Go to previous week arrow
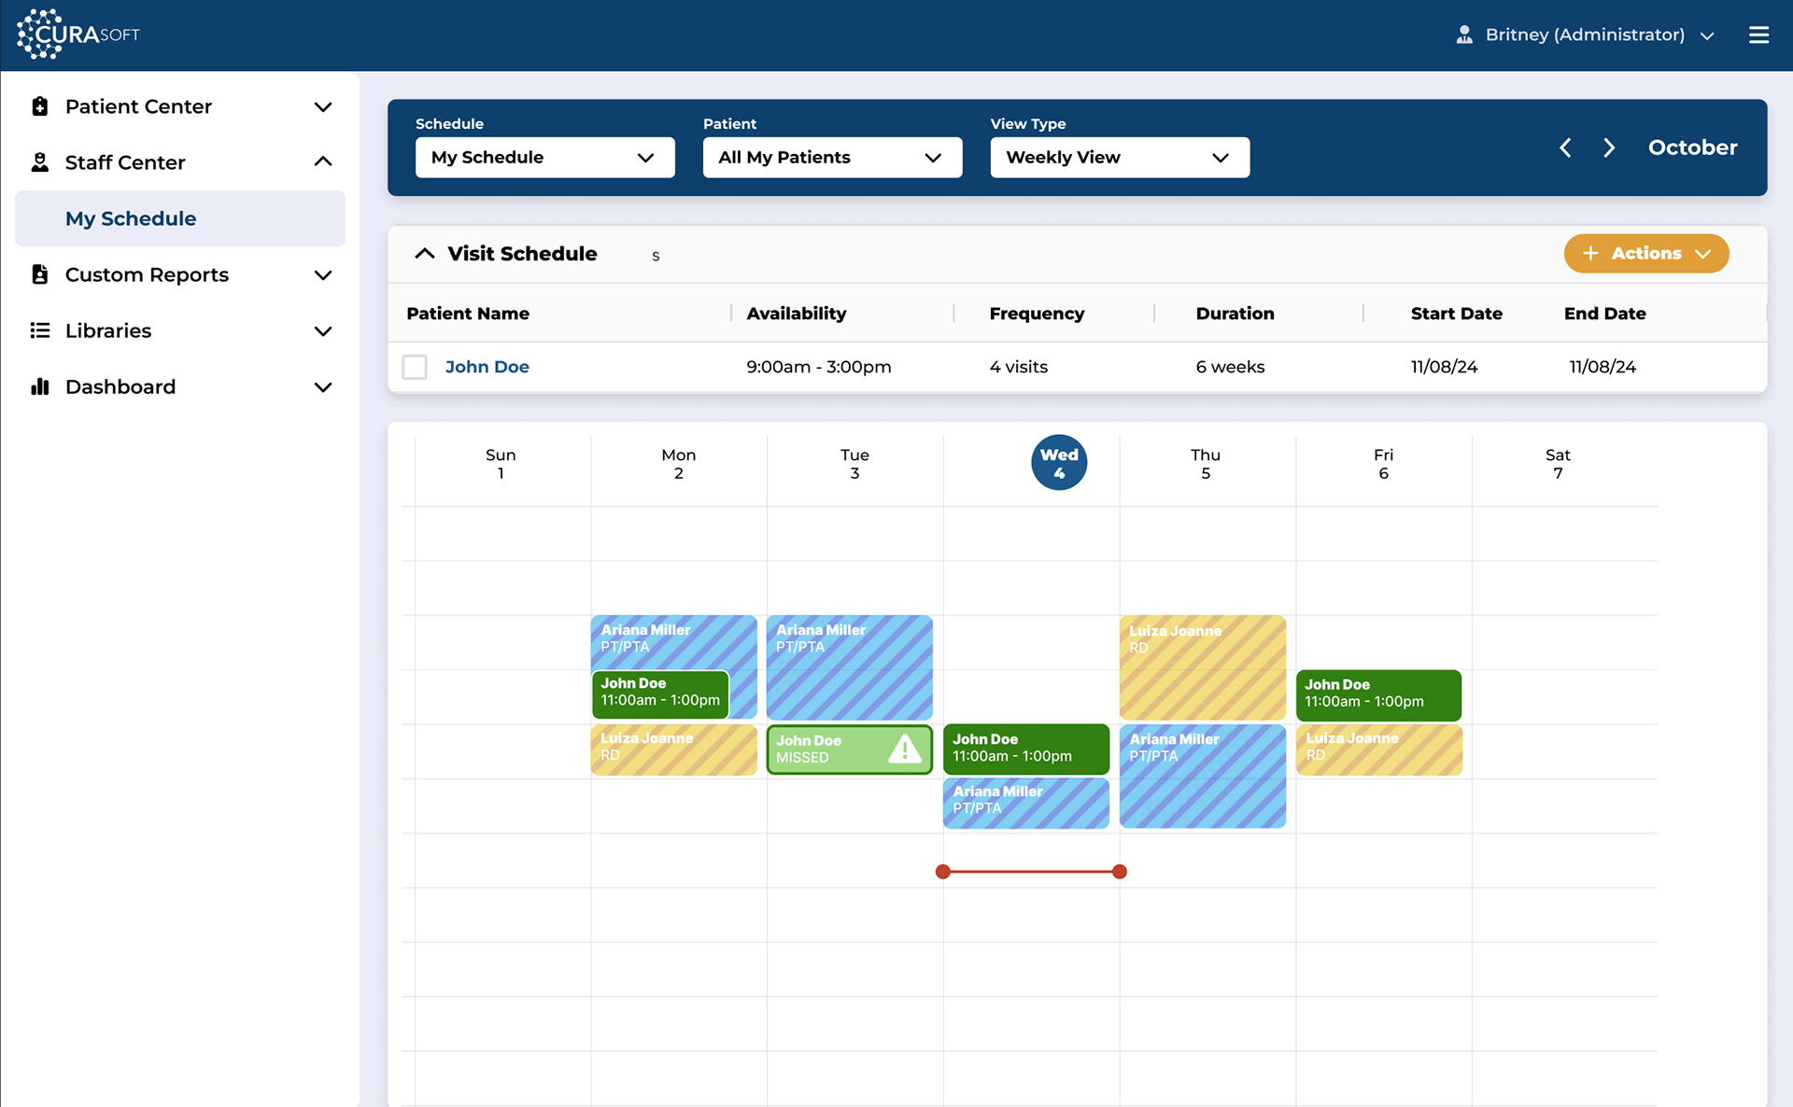 pyautogui.click(x=1565, y=147)
